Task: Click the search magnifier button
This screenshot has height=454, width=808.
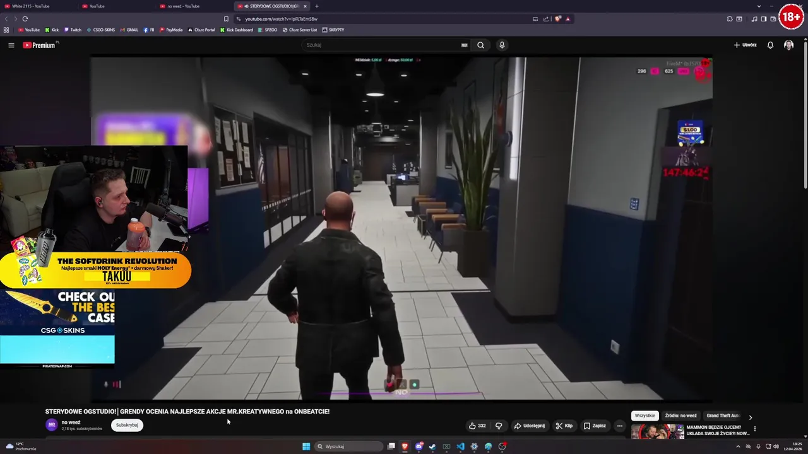Action: (480, 45)
